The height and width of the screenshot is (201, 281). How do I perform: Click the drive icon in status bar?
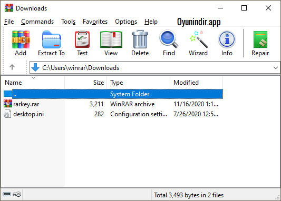pos(7,194)
